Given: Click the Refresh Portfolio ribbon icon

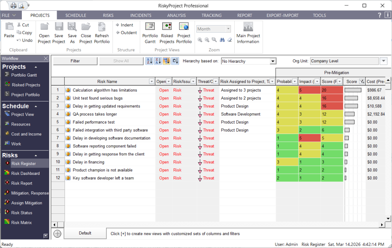Looking at the screenshot, I should 102,27.
